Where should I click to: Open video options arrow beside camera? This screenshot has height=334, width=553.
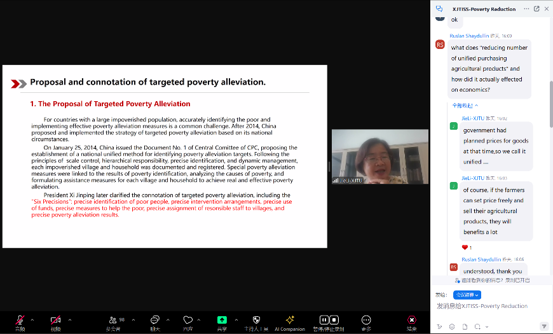[x=69, y=319]
